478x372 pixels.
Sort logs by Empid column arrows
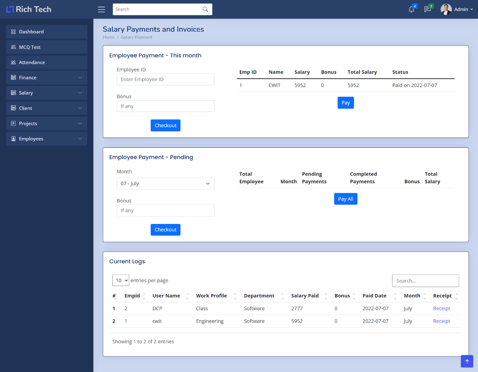click(x=144, y=296)
